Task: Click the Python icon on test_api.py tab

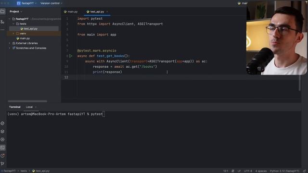Action: coord(88,12)
